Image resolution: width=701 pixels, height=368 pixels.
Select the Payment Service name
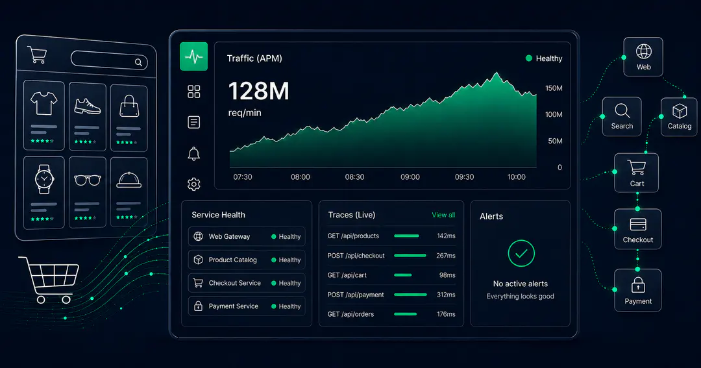[x=234, y=306]
